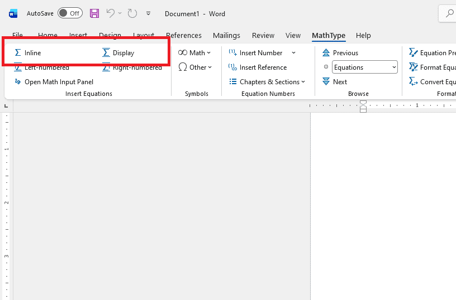Click the Convert Equations icon

tap(414, 82)
